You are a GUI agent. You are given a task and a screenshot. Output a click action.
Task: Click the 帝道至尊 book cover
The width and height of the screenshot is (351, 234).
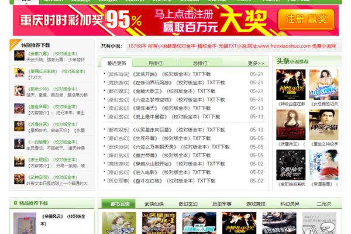click(x=324, y=165)
